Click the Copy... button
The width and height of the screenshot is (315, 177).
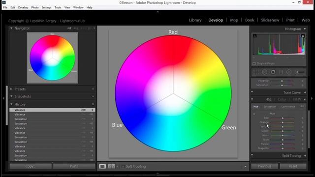point(31,166)
